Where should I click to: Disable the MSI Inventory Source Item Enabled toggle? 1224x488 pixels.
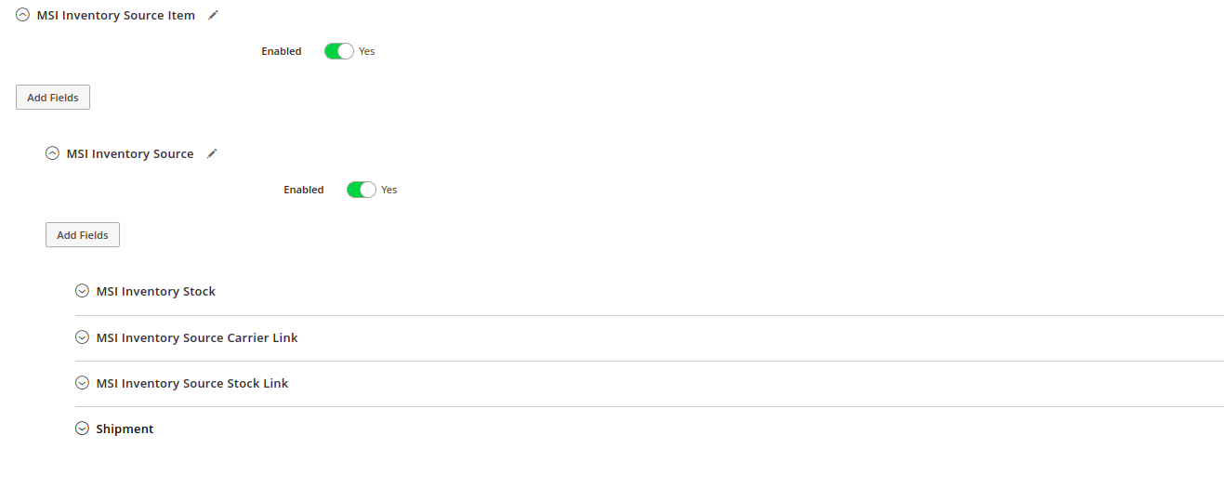point(339,51)
